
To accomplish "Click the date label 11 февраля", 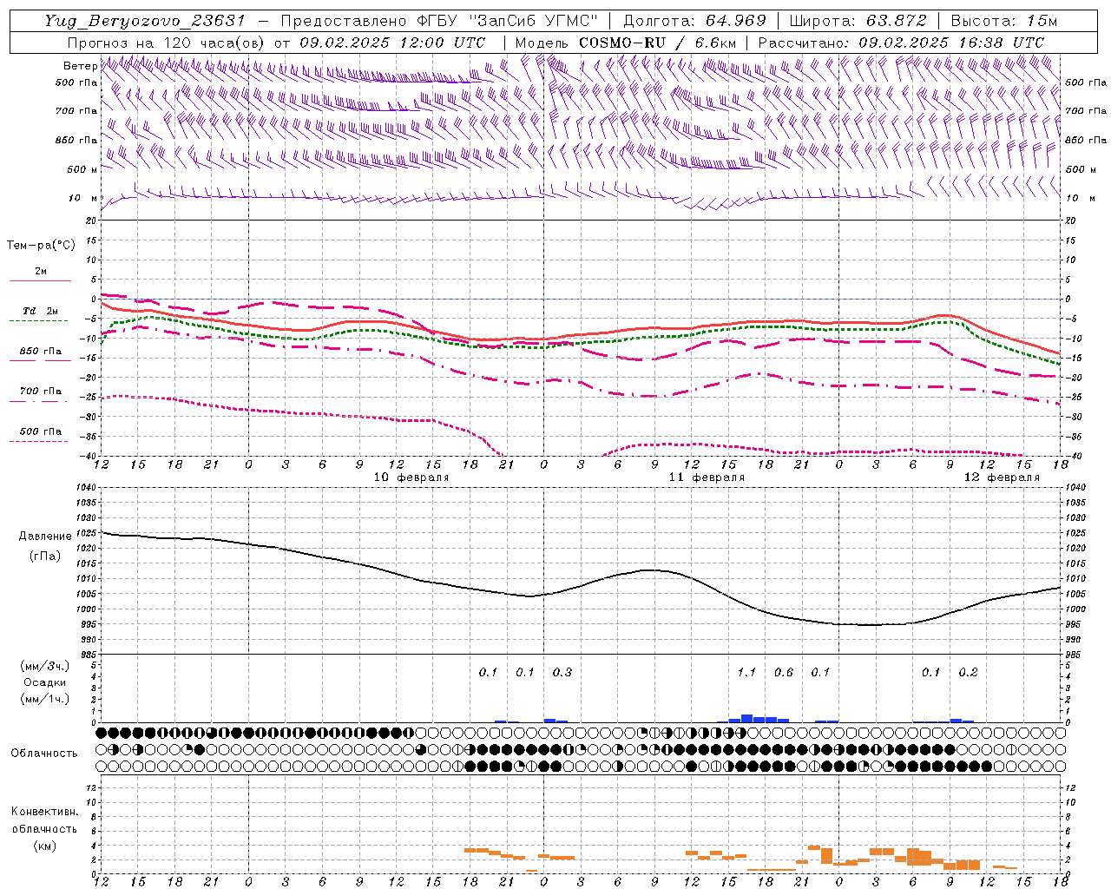I will click(707, 477).
